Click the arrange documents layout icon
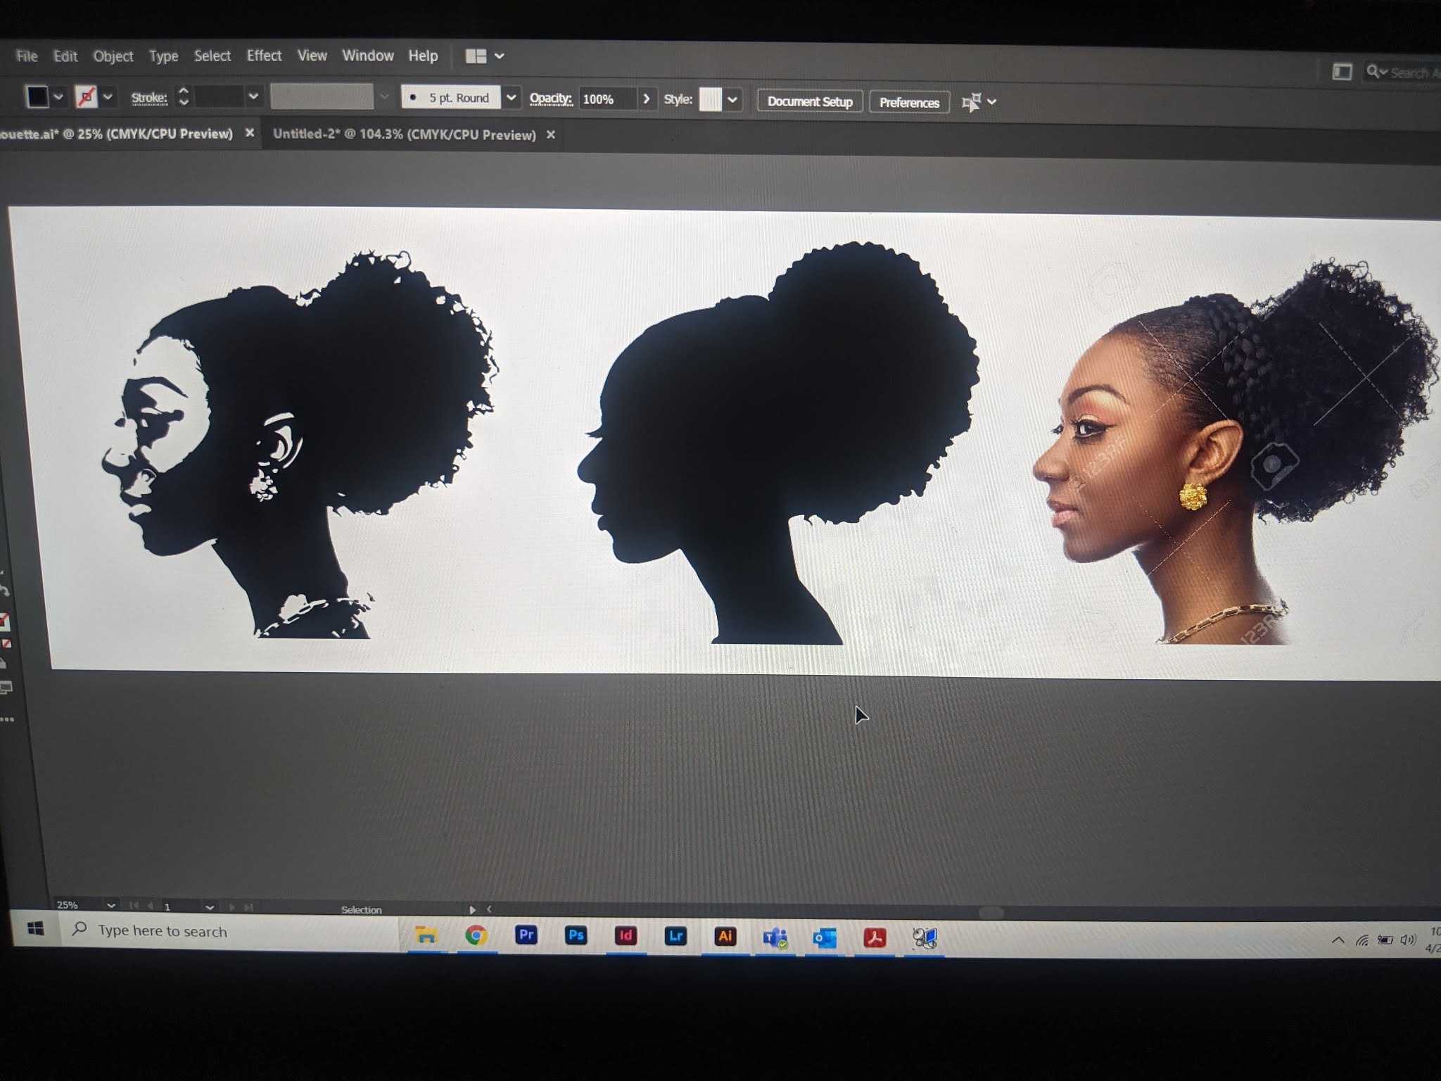This screenshot has height=1081, width=1441. [x=476, y=56]
